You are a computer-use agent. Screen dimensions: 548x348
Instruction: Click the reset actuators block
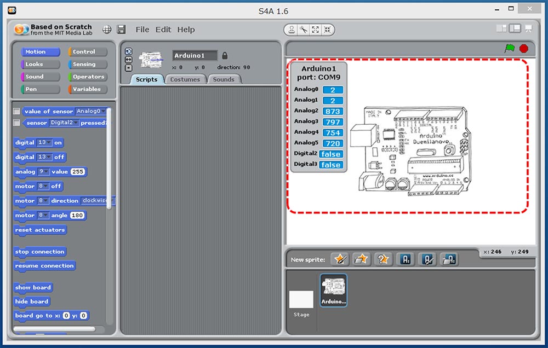click(40, 230)
